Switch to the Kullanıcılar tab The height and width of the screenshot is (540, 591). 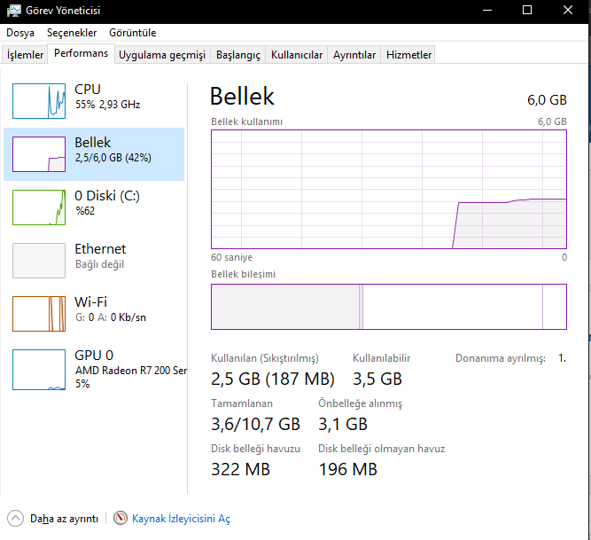coord(297,55)
